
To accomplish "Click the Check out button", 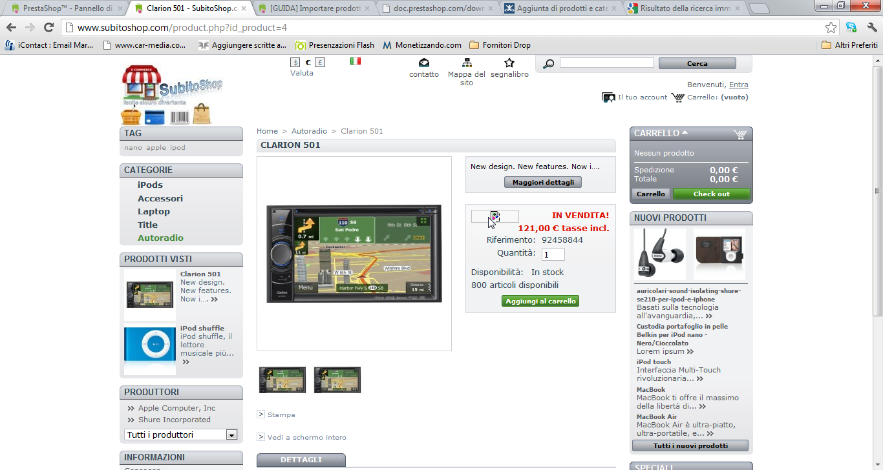I will click(x=711, y=194).
